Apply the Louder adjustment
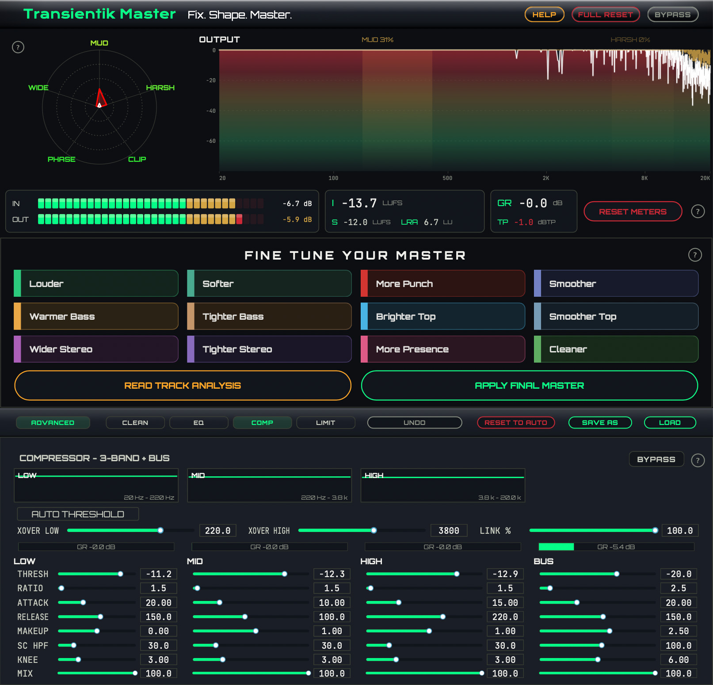 pyautogui.click(x=96, y=283)
